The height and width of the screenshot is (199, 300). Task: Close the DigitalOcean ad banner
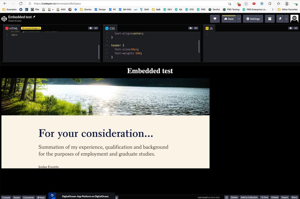(116, 198)
